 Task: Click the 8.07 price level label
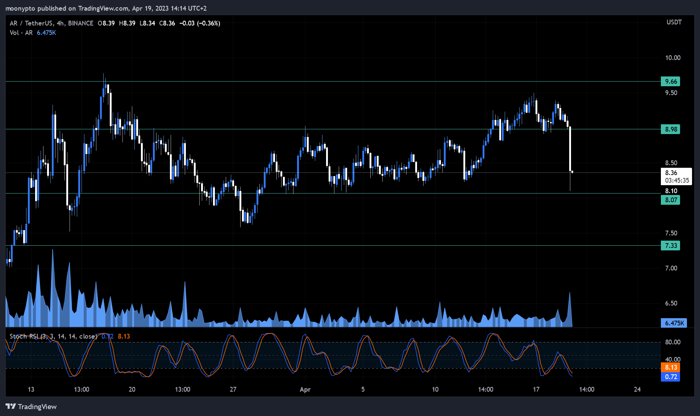point(671,200)
